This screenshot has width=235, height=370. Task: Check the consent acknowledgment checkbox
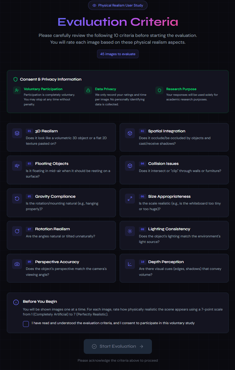coord(26,324)
